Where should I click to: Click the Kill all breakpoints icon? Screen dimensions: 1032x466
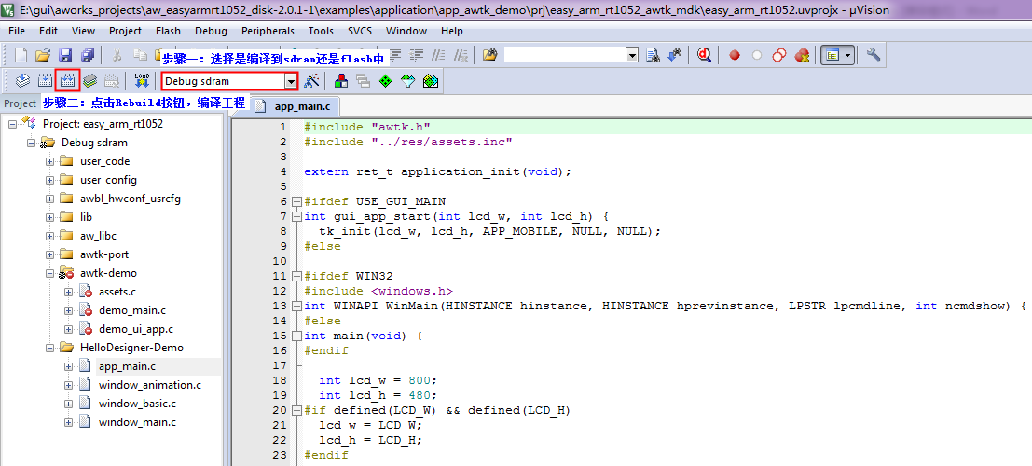(x=802, y=55)
